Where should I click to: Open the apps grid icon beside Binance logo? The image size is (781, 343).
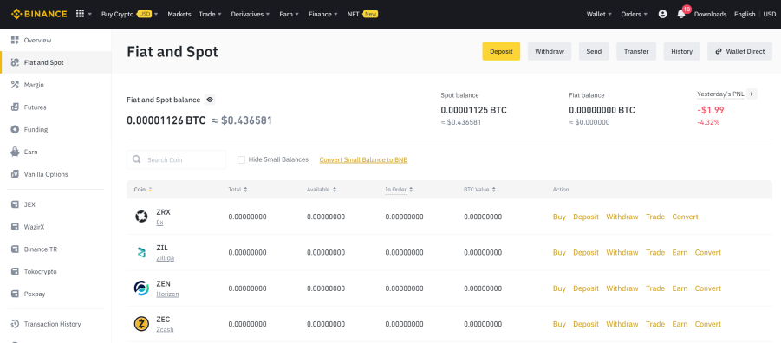pyautogui.click(x=81, y=14)
